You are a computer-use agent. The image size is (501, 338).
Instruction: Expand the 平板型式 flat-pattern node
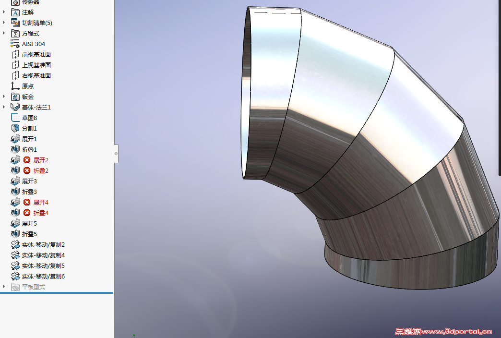[4, 287]
